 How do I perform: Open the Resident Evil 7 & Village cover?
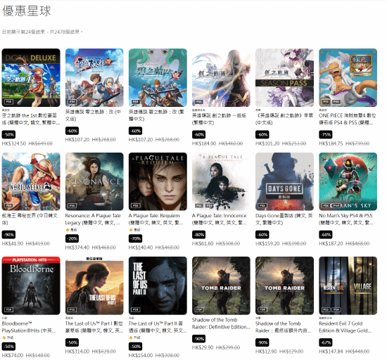348,285
